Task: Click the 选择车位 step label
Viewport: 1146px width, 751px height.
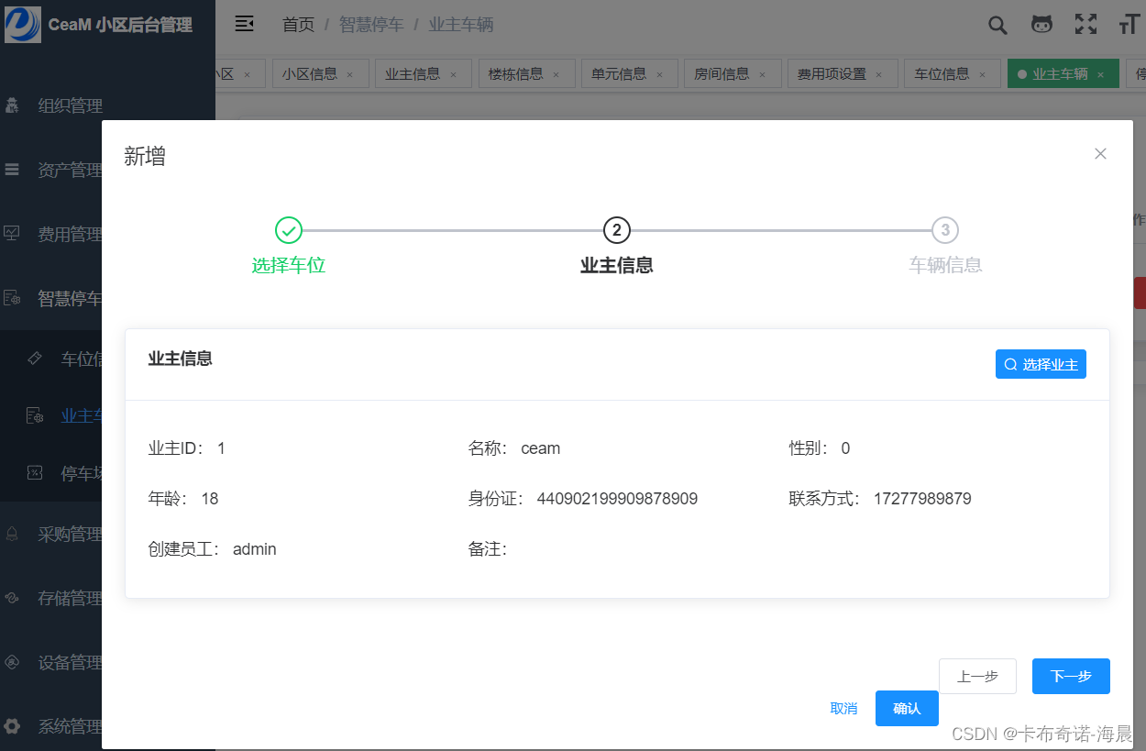Action: (x=289, y=266)
